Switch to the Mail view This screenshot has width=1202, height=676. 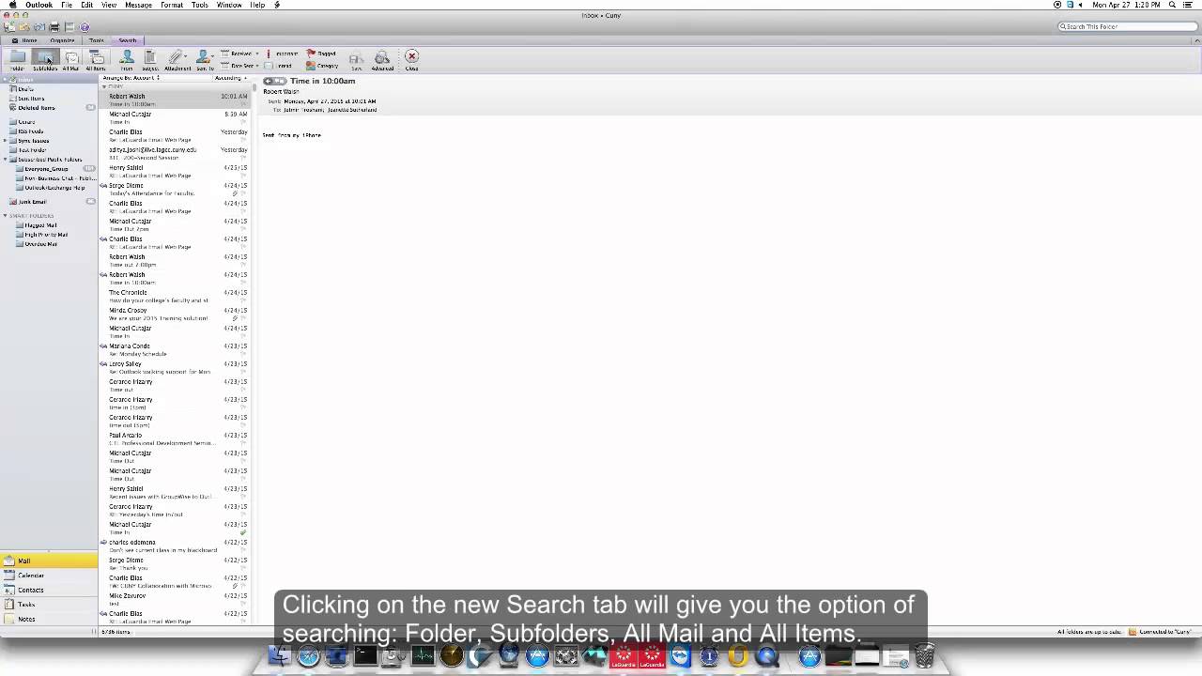pos(49,561)
